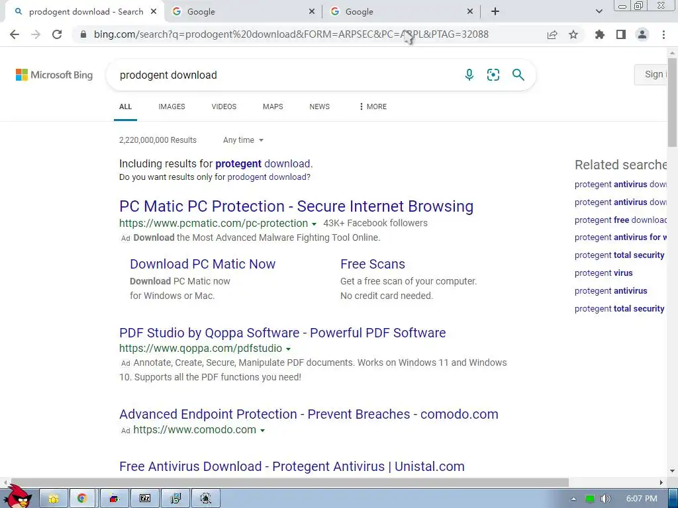The height and width of the screenshot is (508, 678).
Task: Open related search 'protegent antivirus for w'
Action: tap(620, 237)
